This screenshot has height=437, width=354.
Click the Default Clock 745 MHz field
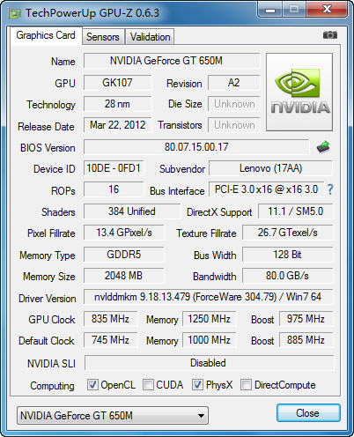(111, 340)
